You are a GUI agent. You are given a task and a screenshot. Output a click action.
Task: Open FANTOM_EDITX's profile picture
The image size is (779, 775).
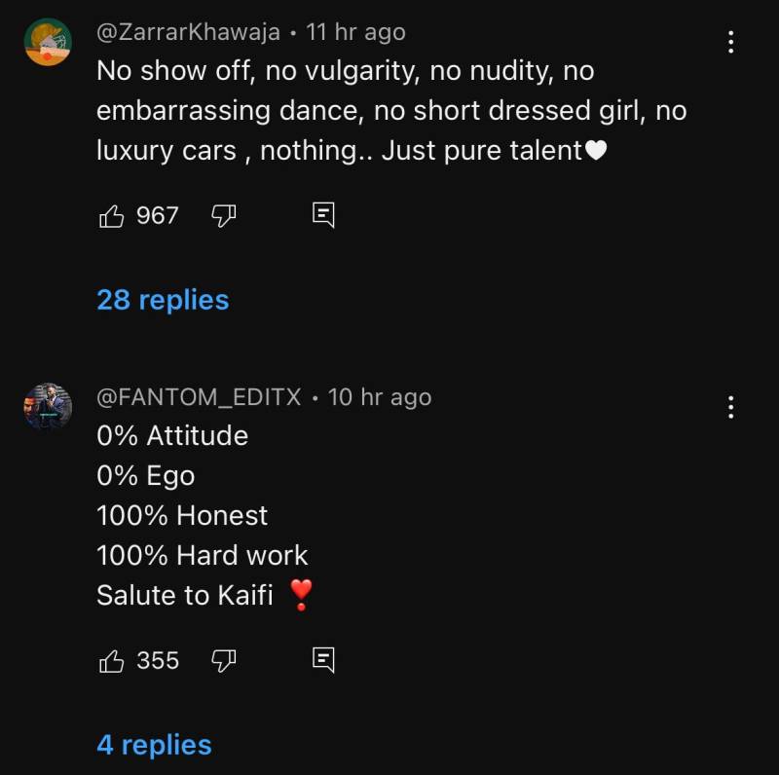(x=48, y=406)
